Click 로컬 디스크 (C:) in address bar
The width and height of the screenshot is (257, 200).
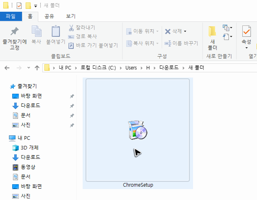(x=98, y=67)
